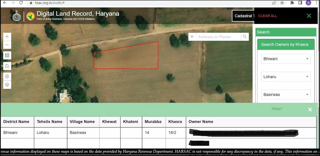
Task: Click the search magnifier icon
Action: click(x=245, y=37)
